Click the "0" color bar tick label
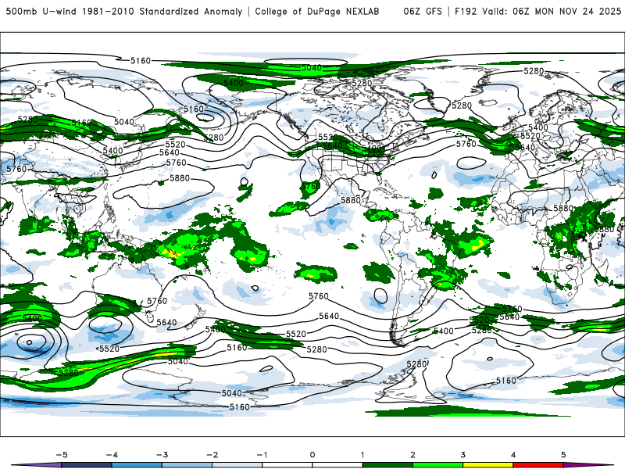The image size is (625, 469). point(312,455)
